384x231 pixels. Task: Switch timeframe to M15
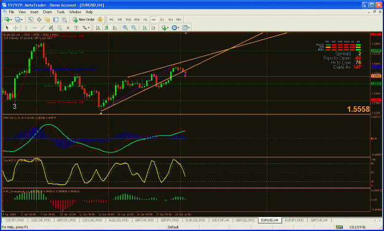(128, 20)
